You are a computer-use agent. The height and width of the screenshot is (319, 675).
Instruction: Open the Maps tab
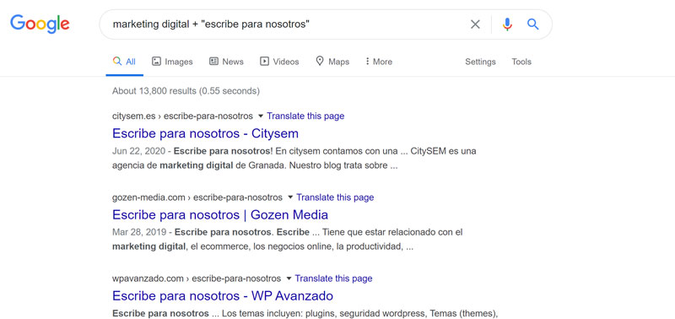pyautogui.click(x=332, y=62)
